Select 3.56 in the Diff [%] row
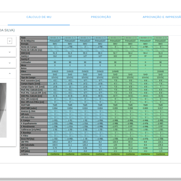The height and width of the screenshot is (181, 181). pyautogui.click(x=85, y=148)
